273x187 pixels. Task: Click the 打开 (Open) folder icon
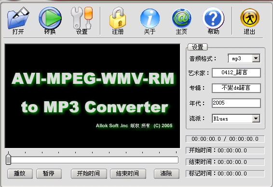[x=18, y=18]
